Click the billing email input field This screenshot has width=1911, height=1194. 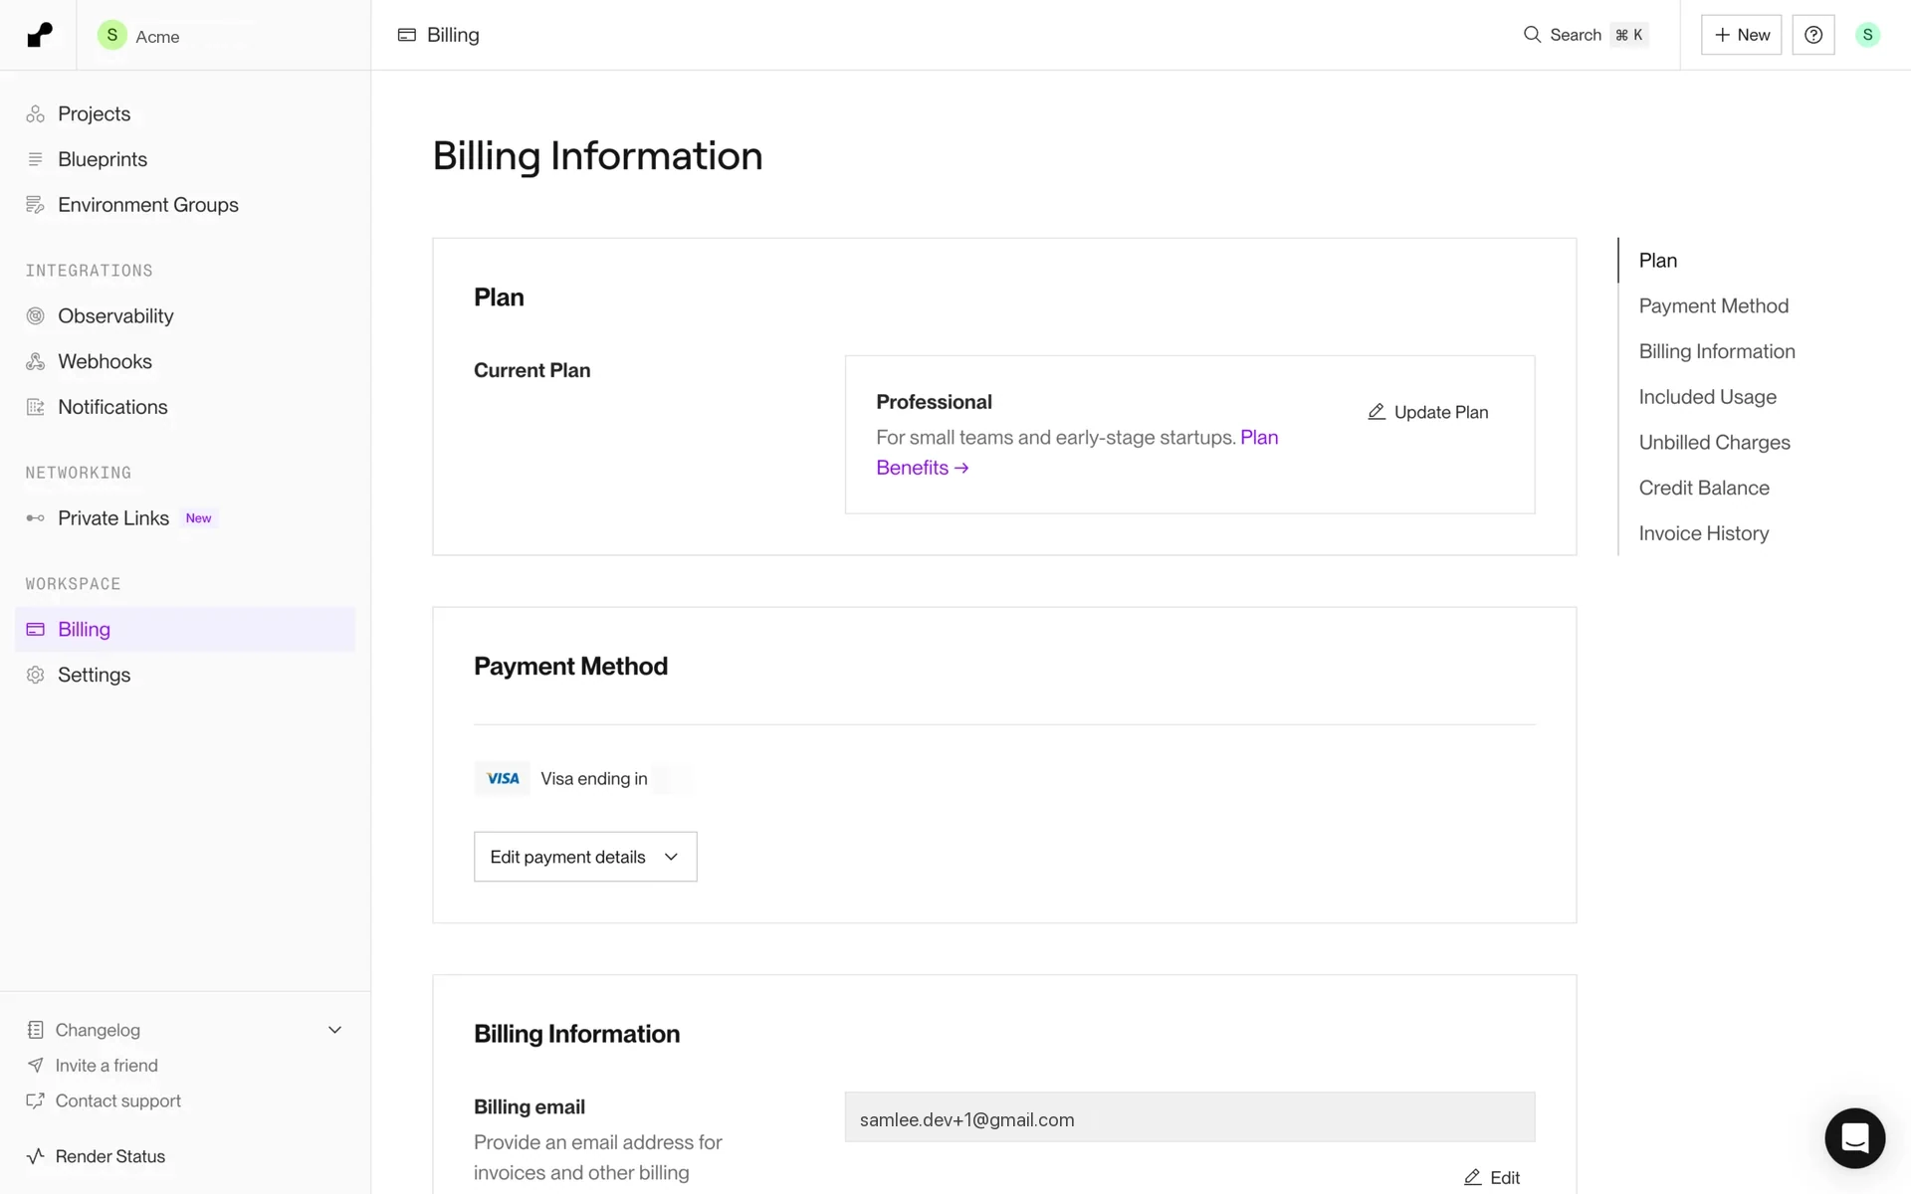pyautogui.click(x=1189, y=1117)
